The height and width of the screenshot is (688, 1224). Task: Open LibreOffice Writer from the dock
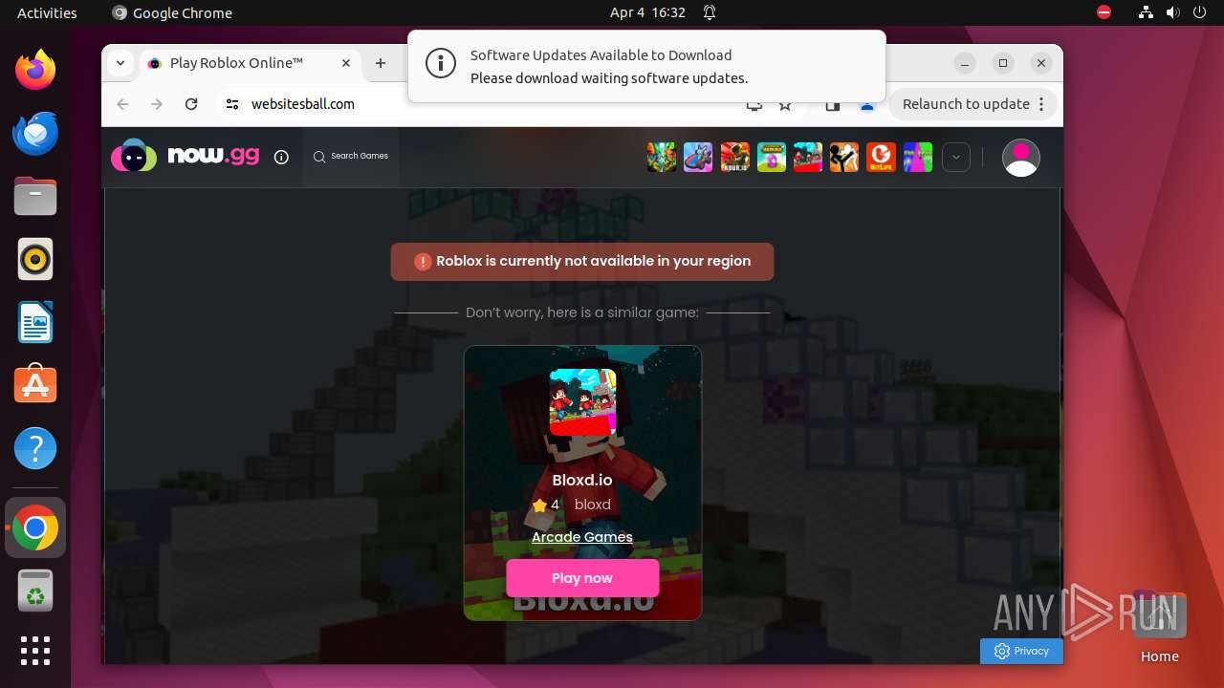[35, 322]
